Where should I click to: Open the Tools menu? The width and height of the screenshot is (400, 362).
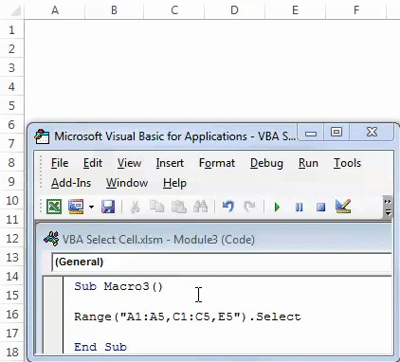(347, 163)
